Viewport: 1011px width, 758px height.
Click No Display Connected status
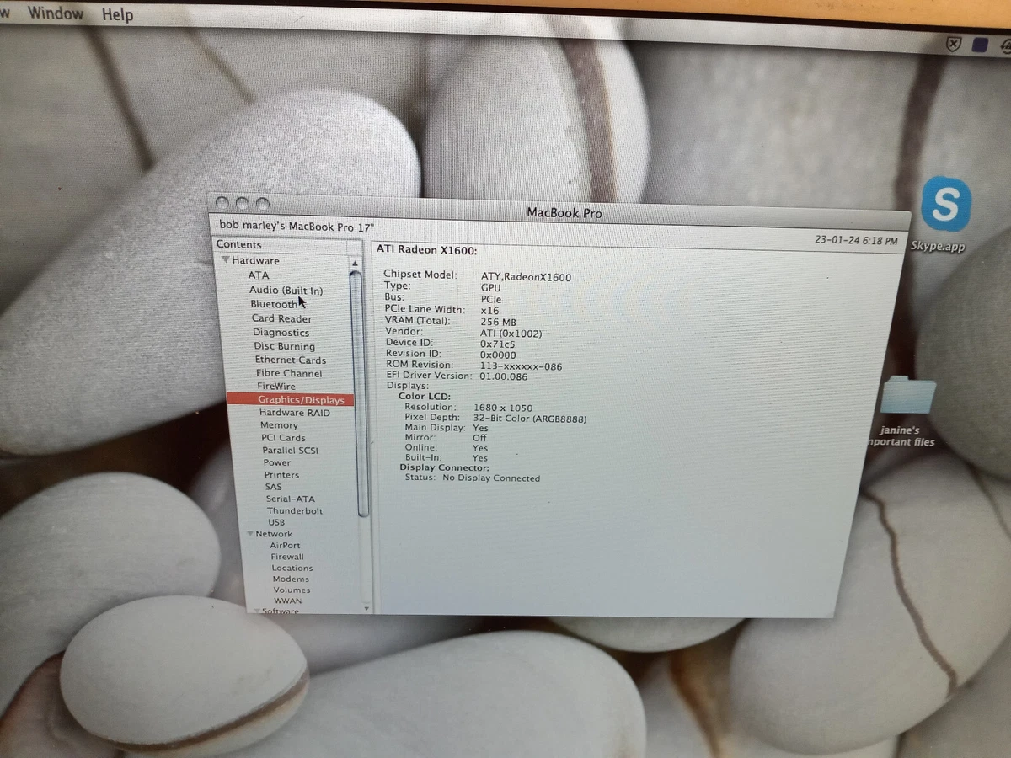click(x=491, y=478)
